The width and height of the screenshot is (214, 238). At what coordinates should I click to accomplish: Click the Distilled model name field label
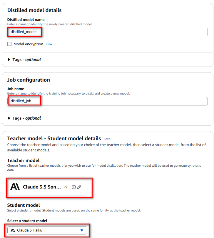(x=26, y=19)
